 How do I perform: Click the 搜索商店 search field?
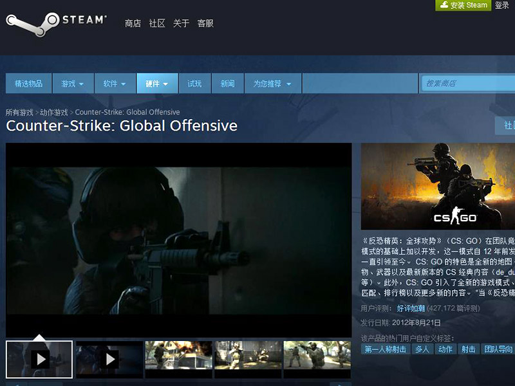coord(468,84)
